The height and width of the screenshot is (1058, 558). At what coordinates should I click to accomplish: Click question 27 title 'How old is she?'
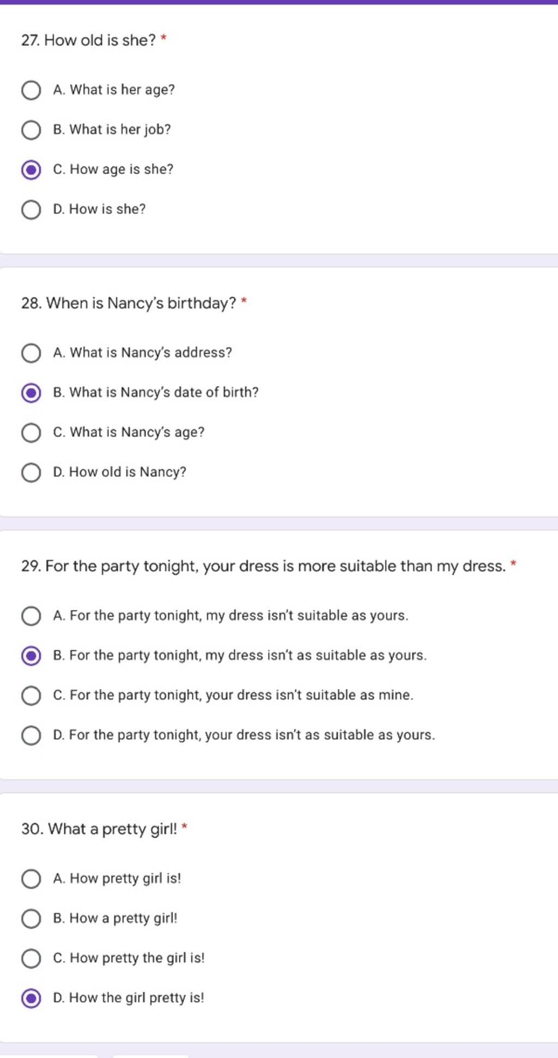click(88, 40)
